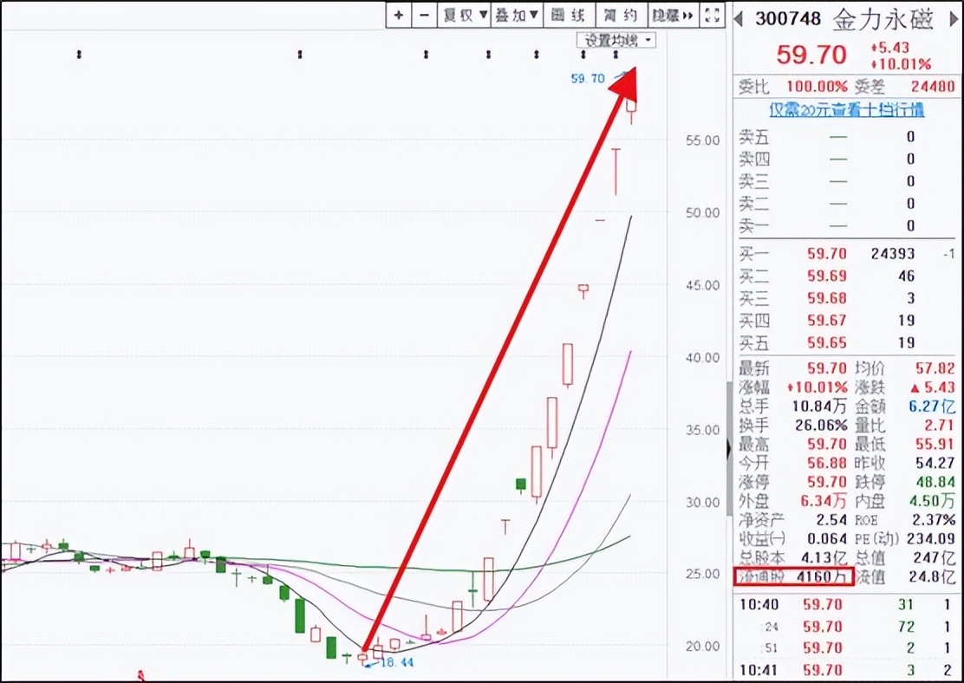The image size is (964, 683).
Task: Open the 叠加 overlay dropdown
Action: tap(518, 14)
